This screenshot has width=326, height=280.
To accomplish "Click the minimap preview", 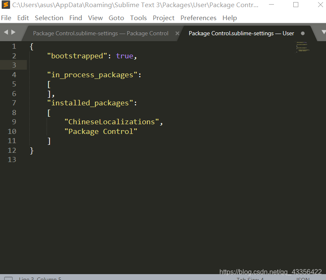I will (303, 47).
